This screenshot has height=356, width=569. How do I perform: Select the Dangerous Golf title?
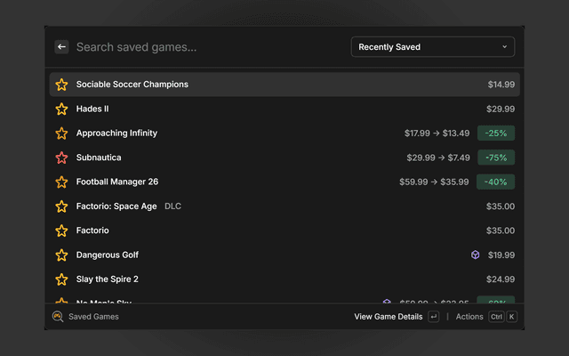click(107, 255)
